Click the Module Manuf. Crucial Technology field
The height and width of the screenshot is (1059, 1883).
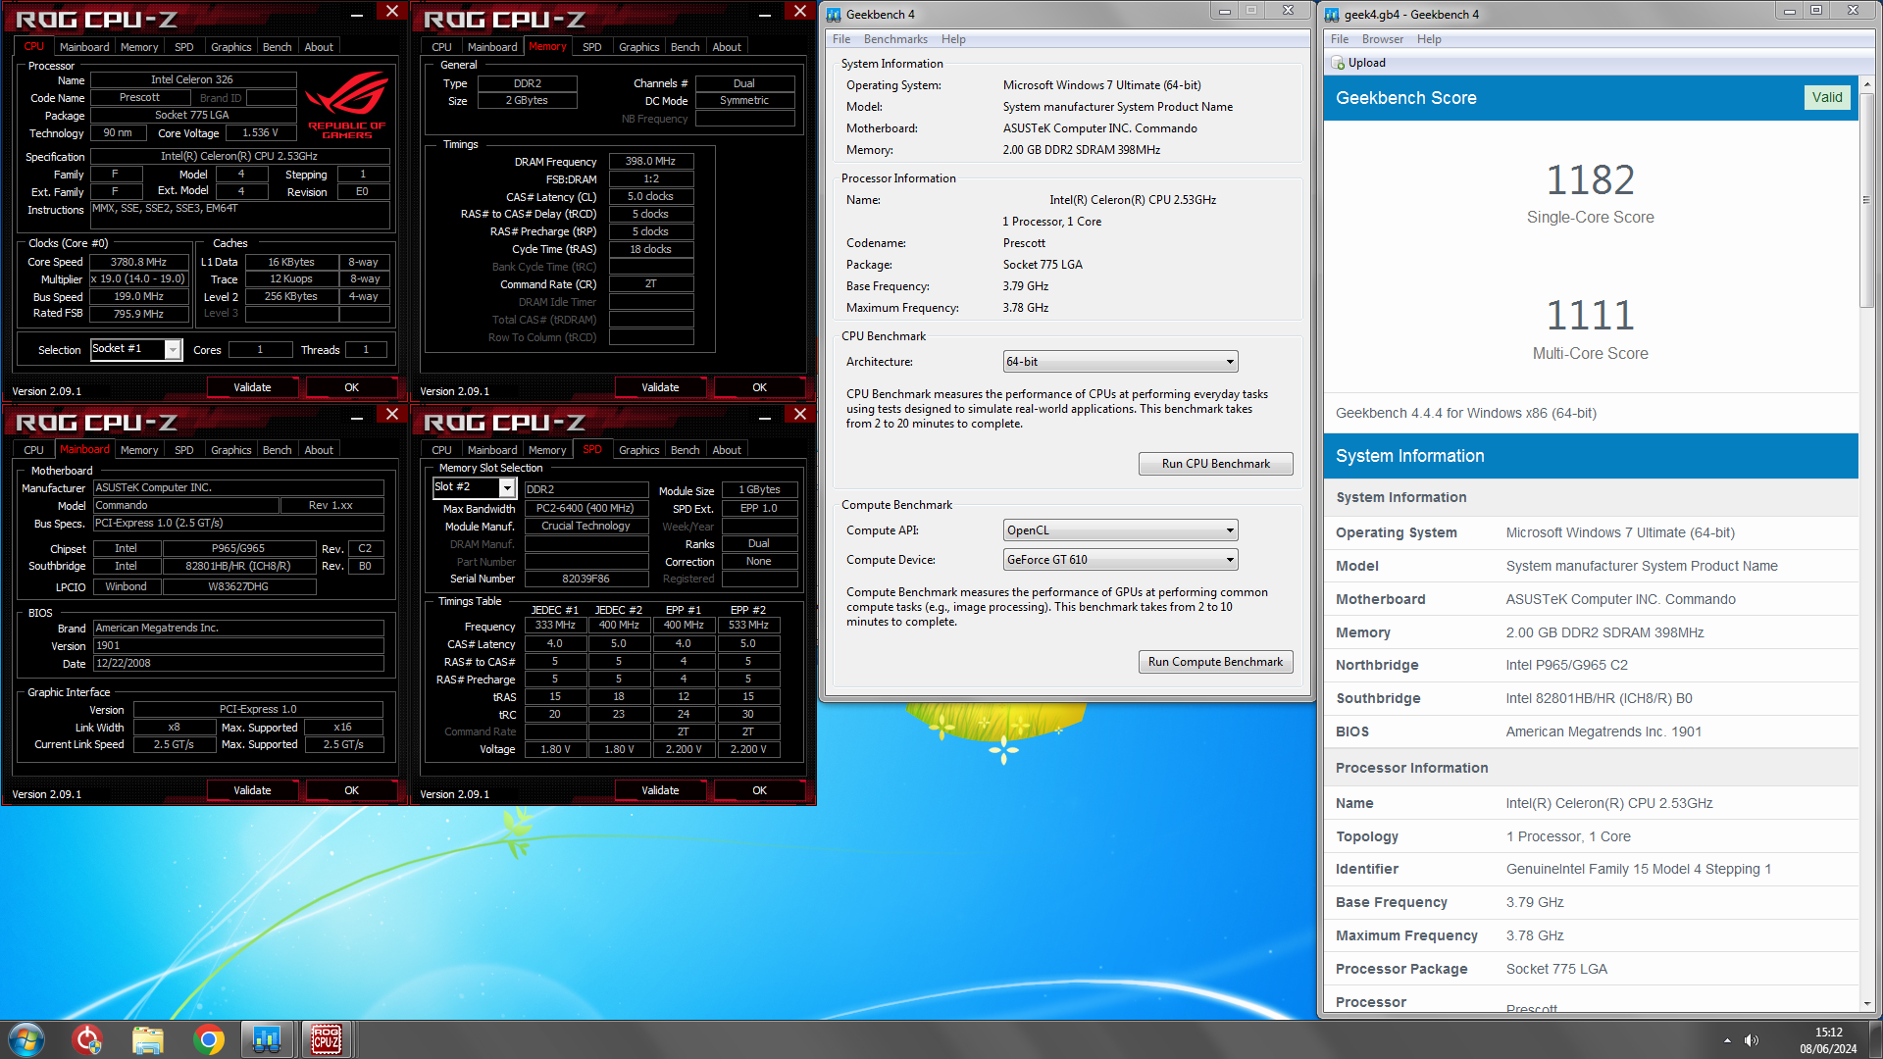point(586,527)
